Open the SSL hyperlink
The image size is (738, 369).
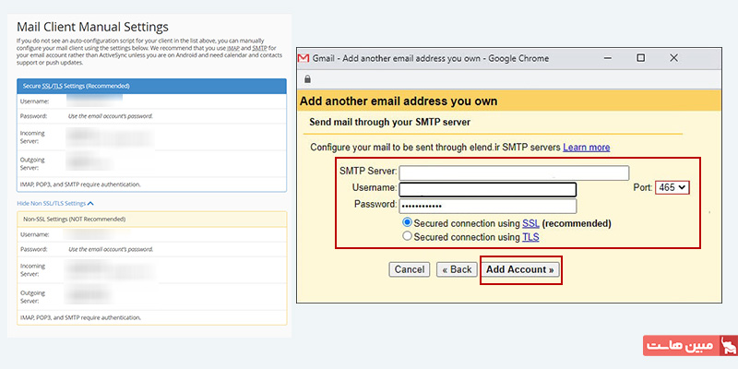pos(530,223)
